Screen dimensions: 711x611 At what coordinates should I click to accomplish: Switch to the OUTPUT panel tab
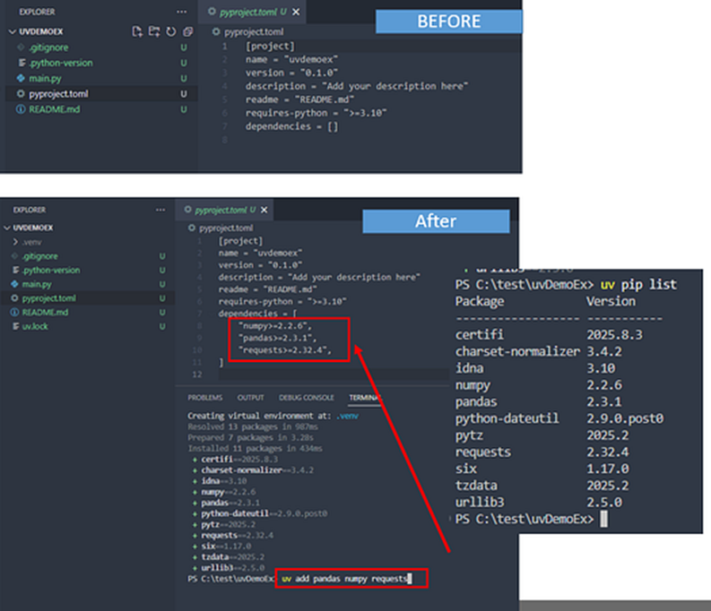coord(250,398)
